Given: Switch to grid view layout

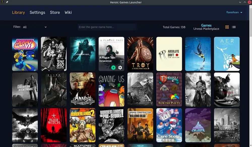Looking at the screenshot, I should pyautogui.click(x=226, y=27).
